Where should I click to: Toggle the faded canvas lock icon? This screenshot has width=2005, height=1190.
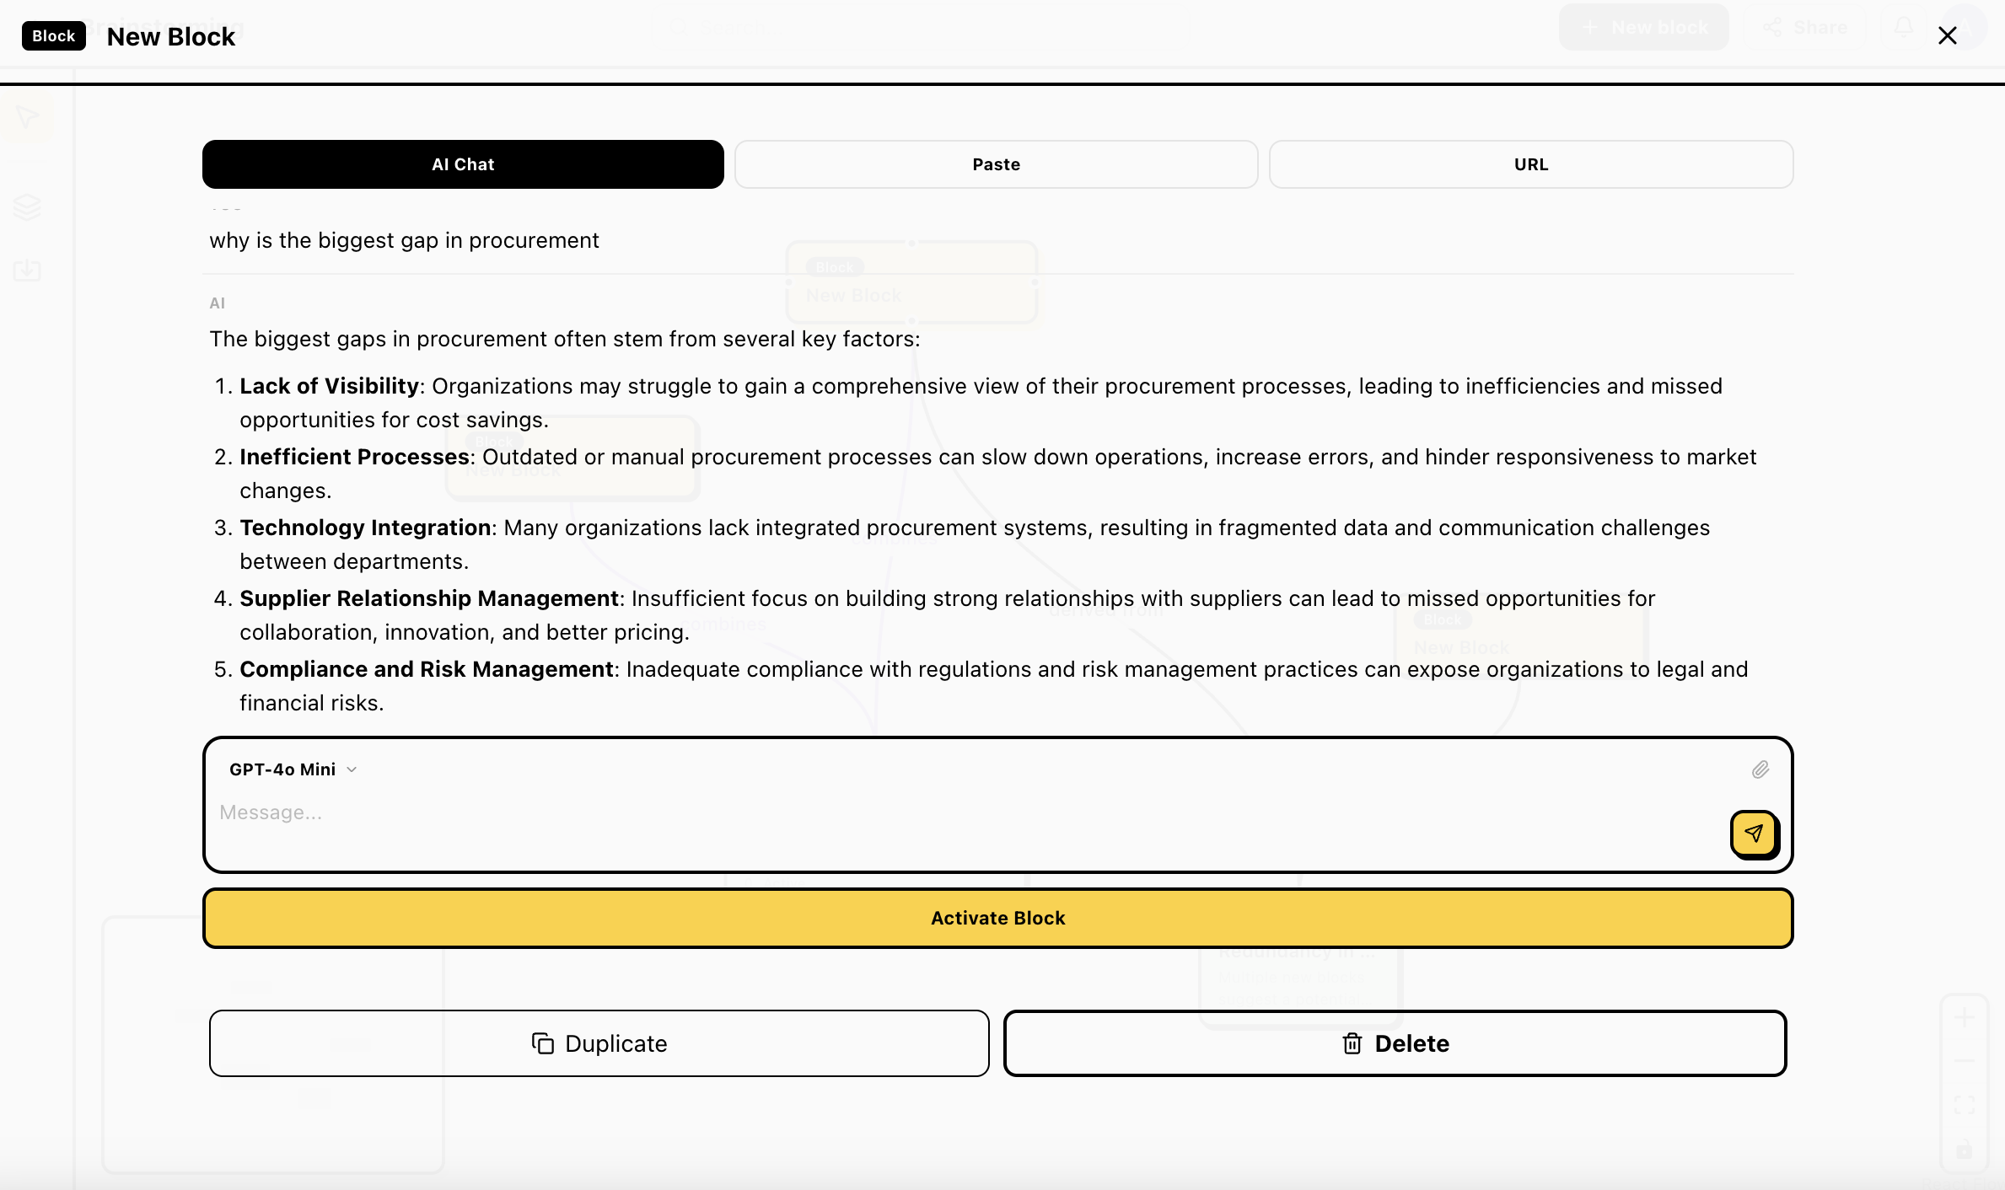pyautogui.click(x=1964, y=1150)
